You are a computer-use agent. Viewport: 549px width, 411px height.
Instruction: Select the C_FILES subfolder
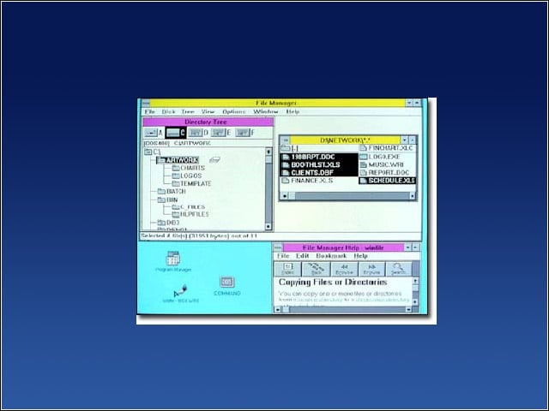click(x=189, y=207)
